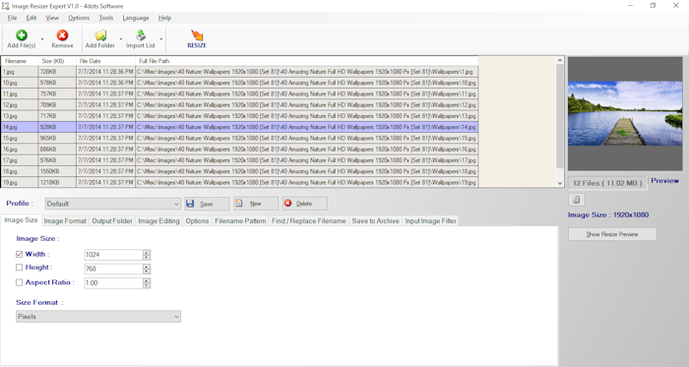This screenshot has width=689, height=367.
Task: Switch to the Input Image Filter tab
Action: (431, 220)
